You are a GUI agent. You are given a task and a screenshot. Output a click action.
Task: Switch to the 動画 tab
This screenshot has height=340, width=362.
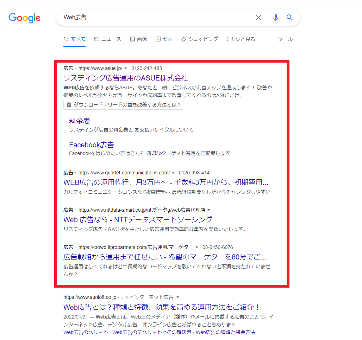(x=164, y=39)
